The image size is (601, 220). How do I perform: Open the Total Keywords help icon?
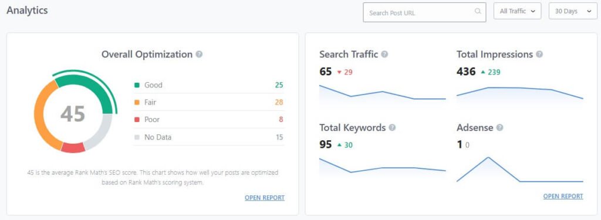point(392,128)
